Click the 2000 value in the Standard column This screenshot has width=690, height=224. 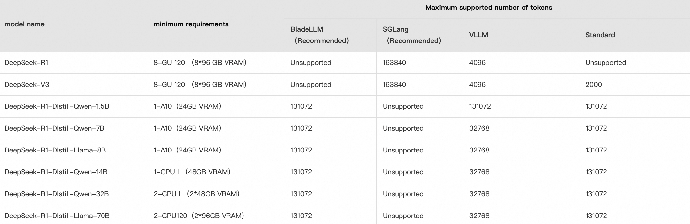click(x=593, y=85)
